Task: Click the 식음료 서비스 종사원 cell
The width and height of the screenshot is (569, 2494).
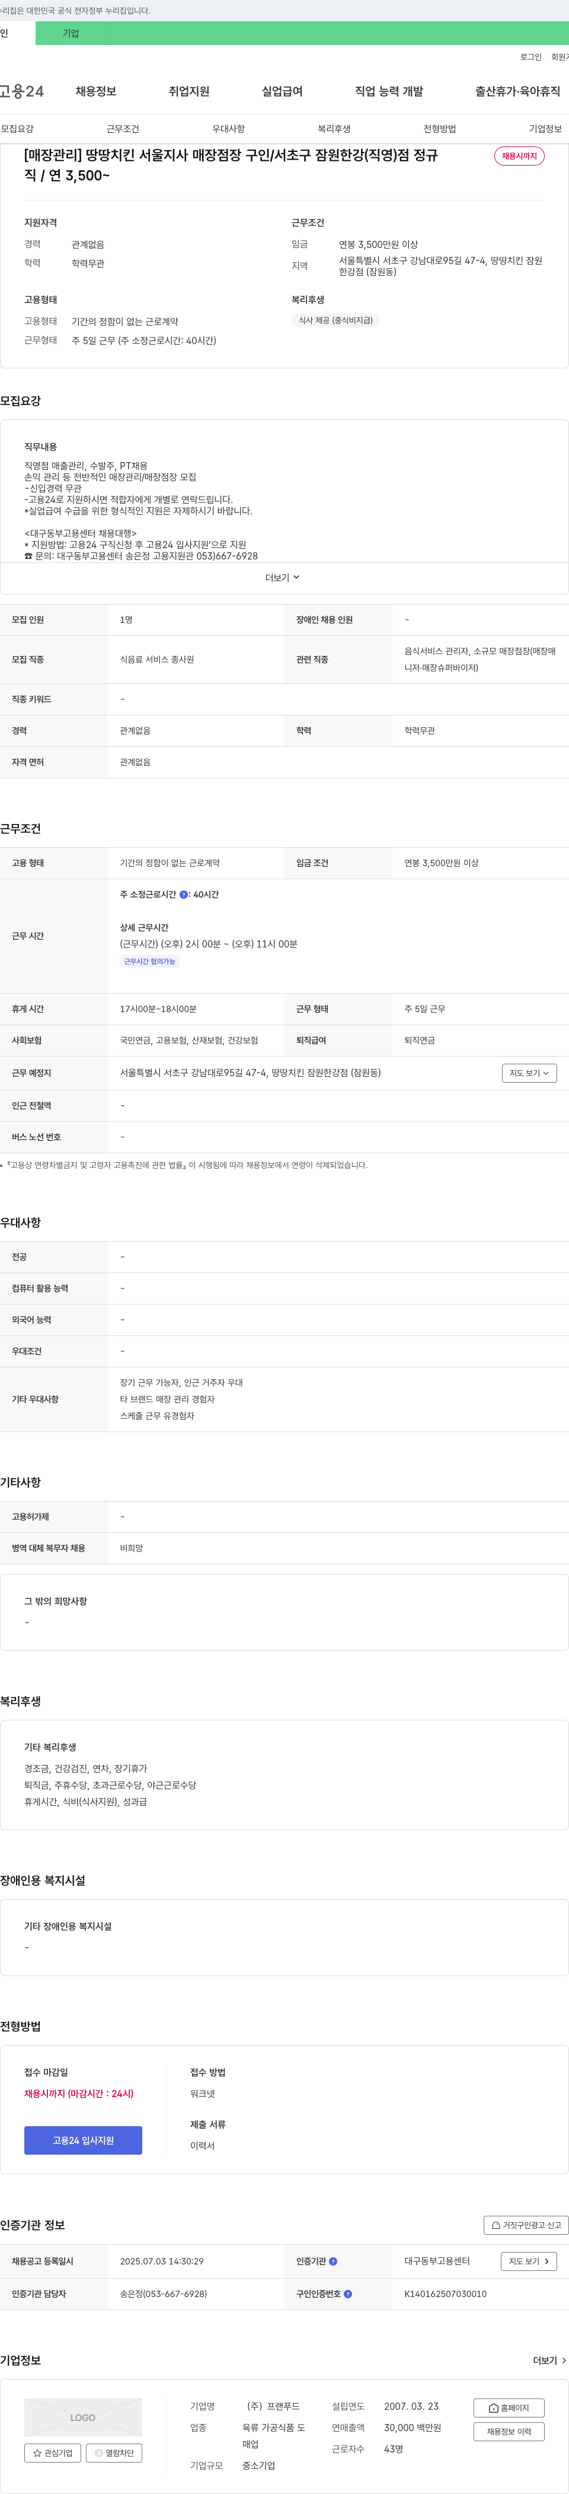Action: [156, 659]
